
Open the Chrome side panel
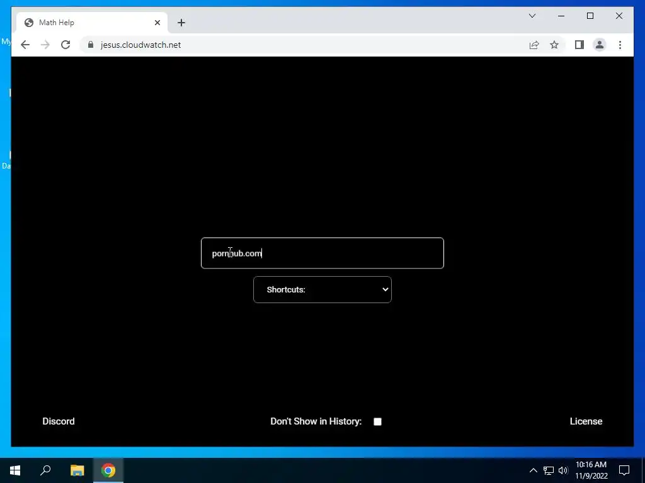(579, 45)
